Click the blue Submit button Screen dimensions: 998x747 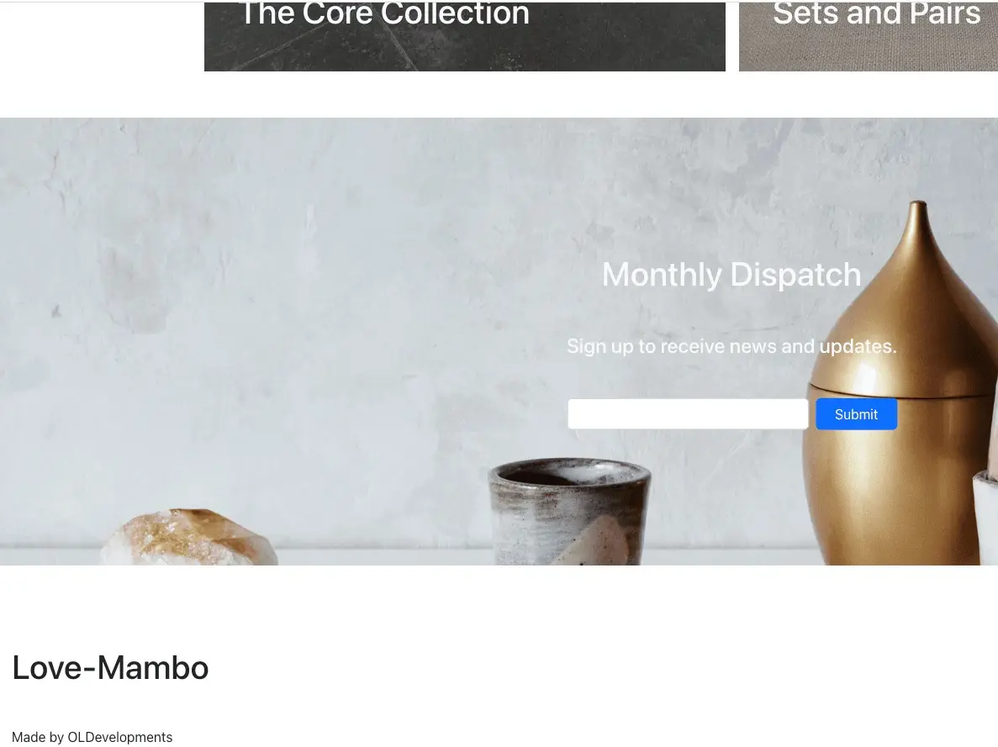856,414
